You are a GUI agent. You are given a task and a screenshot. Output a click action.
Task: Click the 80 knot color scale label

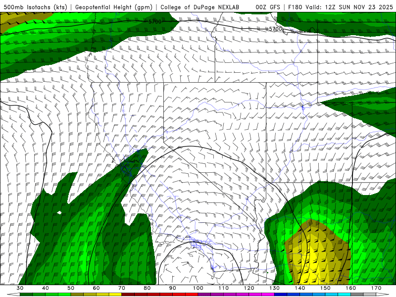(147, 288)
